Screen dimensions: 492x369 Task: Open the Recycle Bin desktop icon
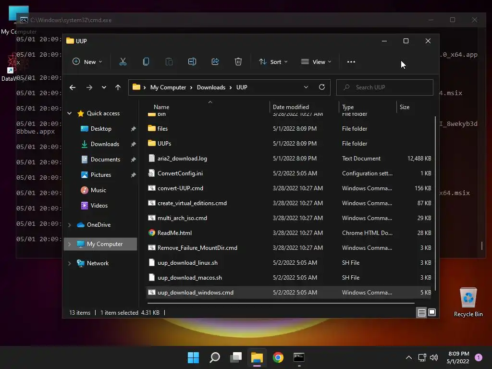click(x=468, y=302)
